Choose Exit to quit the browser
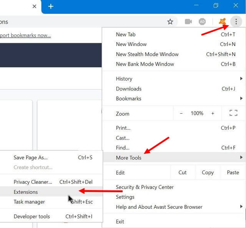 [x=173, y=221]
